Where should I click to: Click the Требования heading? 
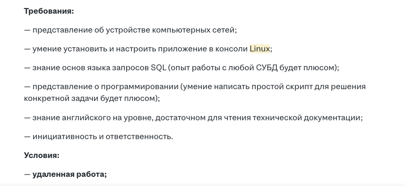pos(49,11)
